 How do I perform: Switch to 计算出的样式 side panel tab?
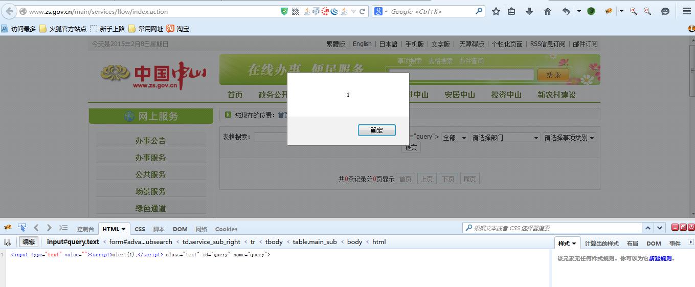coord(601,244)
